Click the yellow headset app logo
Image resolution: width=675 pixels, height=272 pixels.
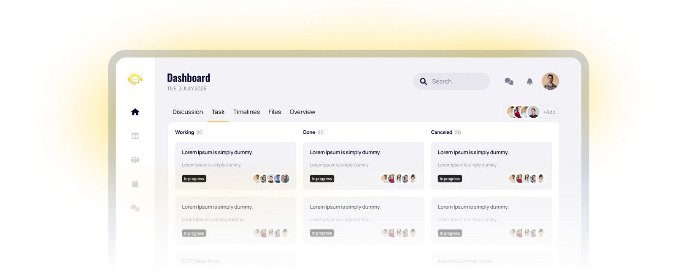coord(135,79)
